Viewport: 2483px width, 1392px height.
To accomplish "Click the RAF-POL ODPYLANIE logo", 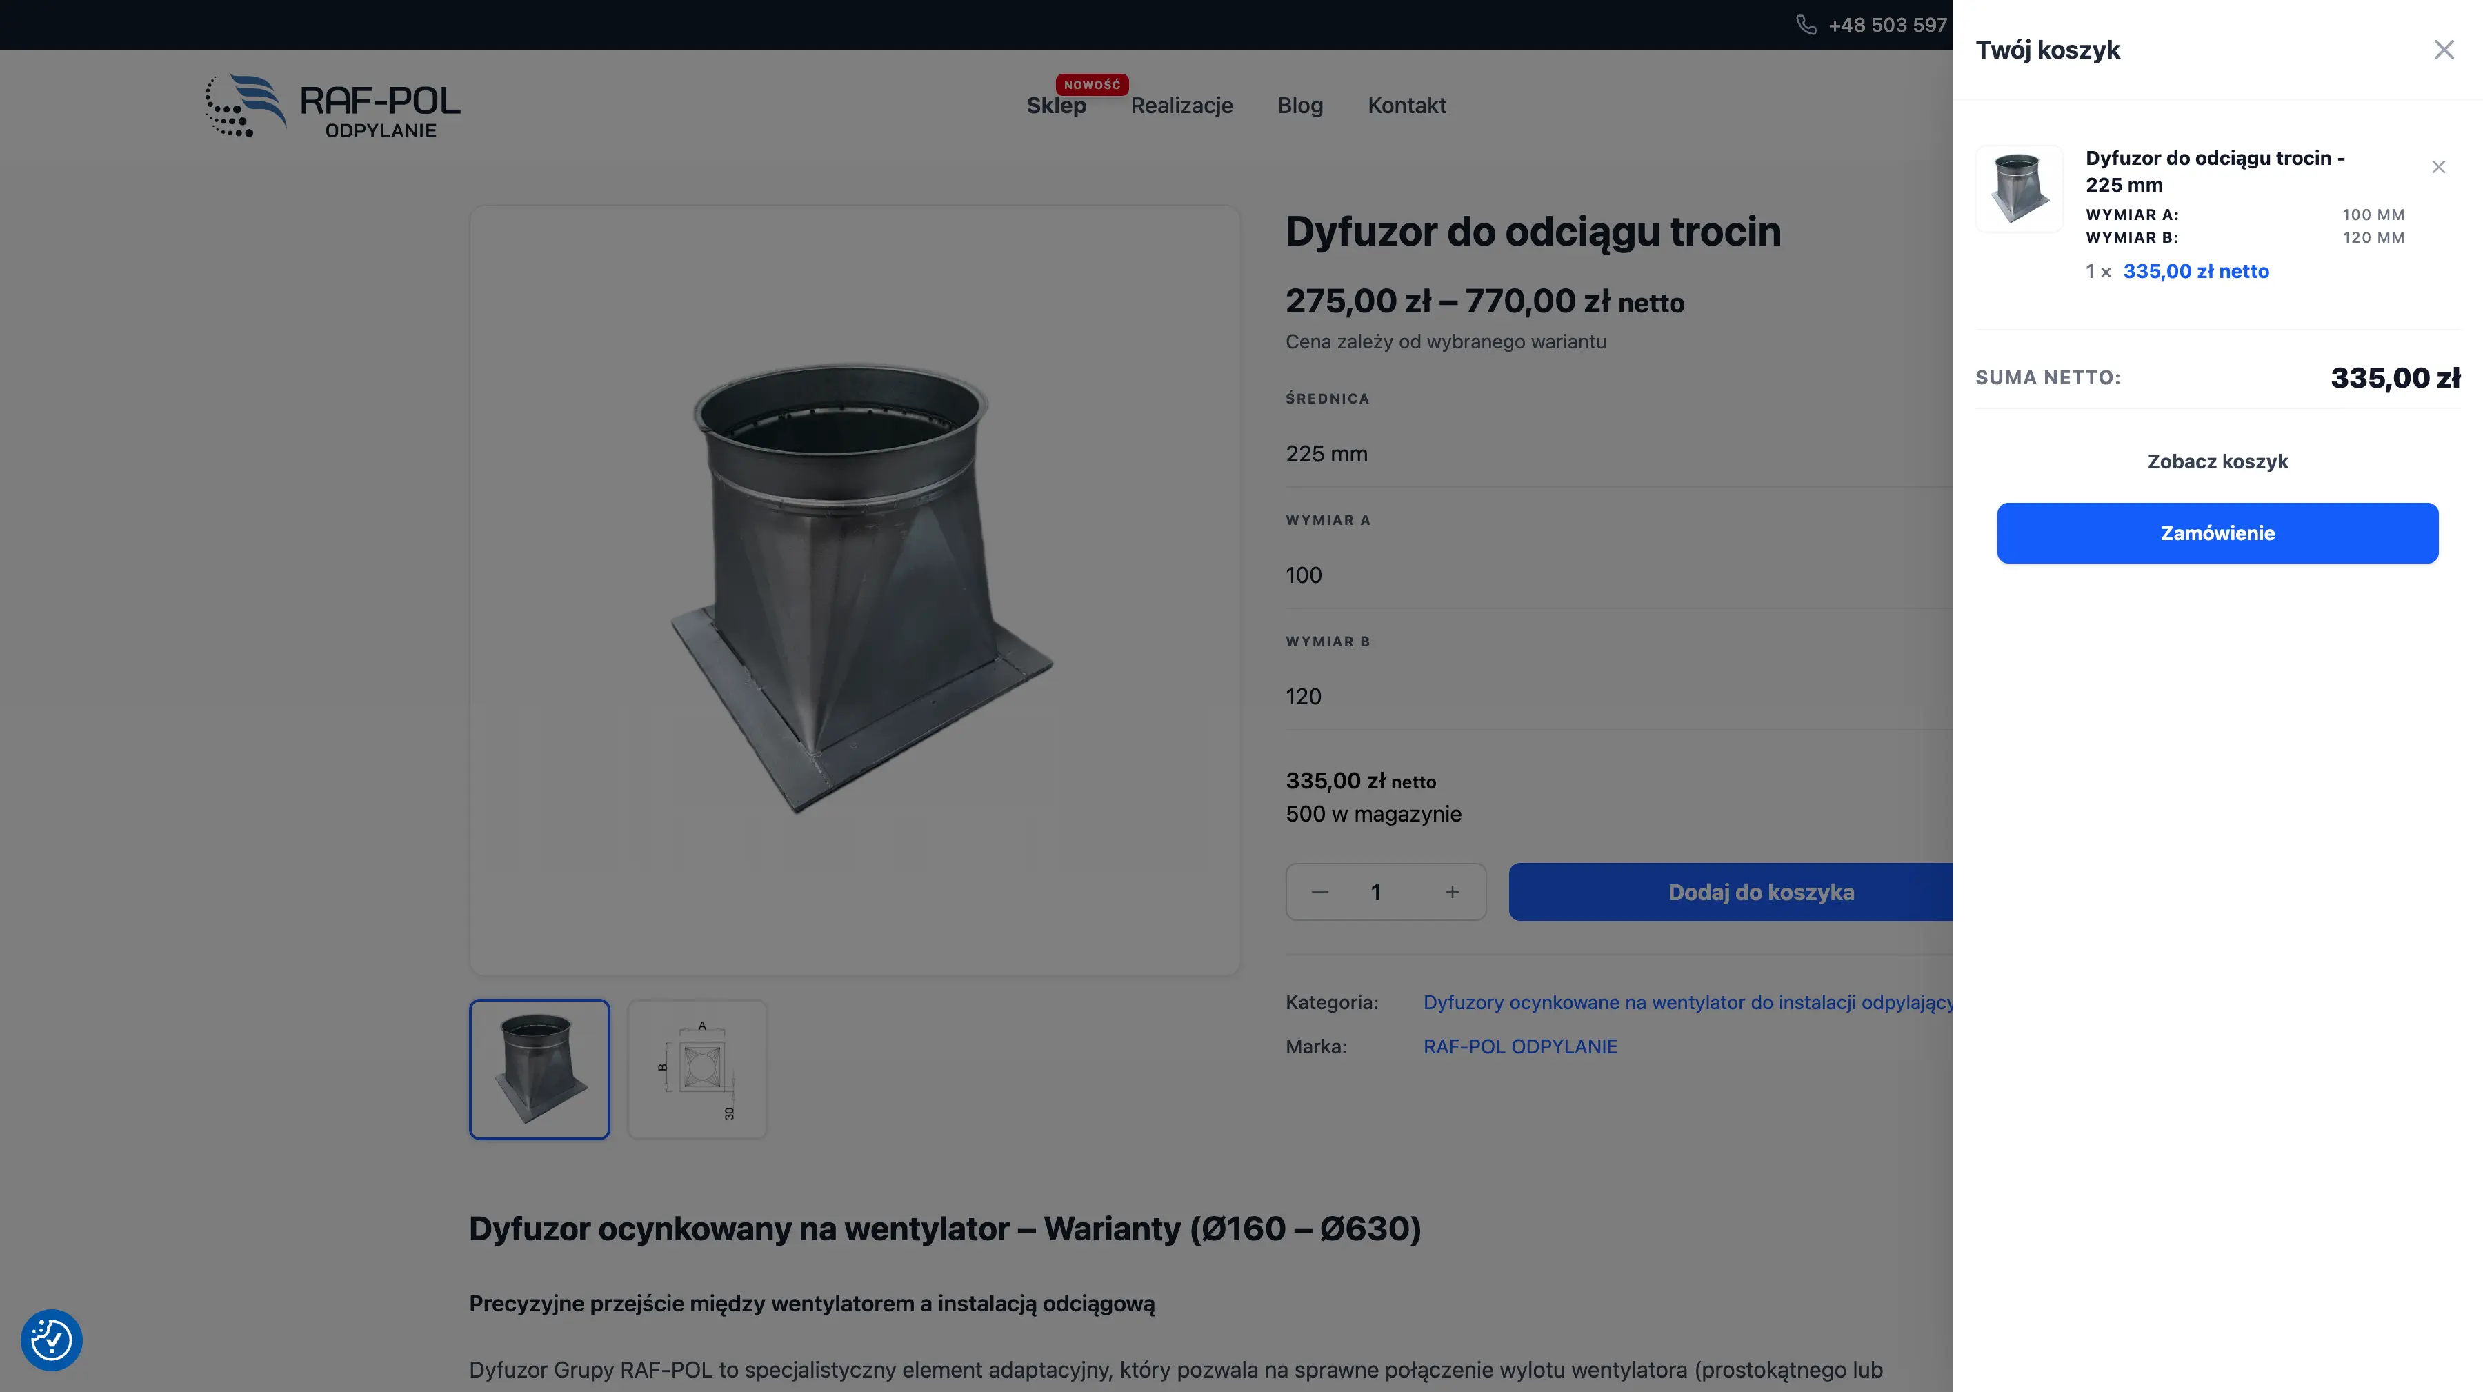I will pos(332,106).
